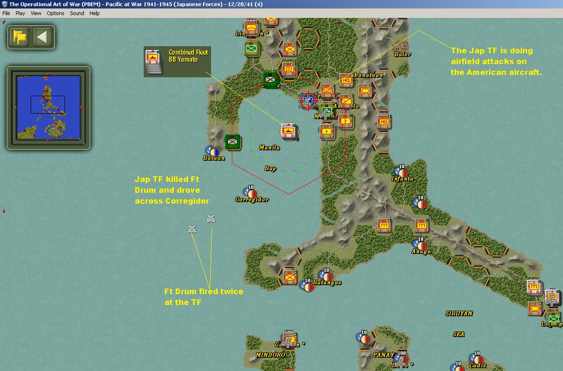Viewport: 563px width, 371px height.
Task: Open the Options menu
Action: click(55, 13)
